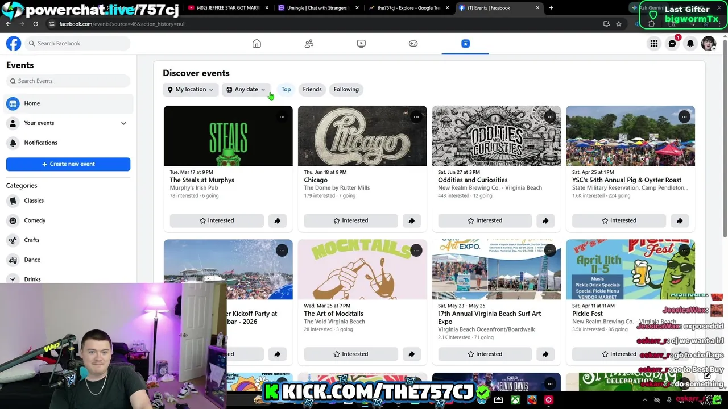Open Notifications in the Events sidebar
The height and width of the screenshot is (409, 728).
(x=68, y=143)
